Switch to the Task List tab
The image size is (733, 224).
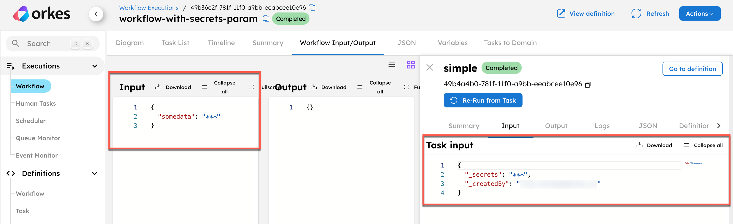coord(176,43)
